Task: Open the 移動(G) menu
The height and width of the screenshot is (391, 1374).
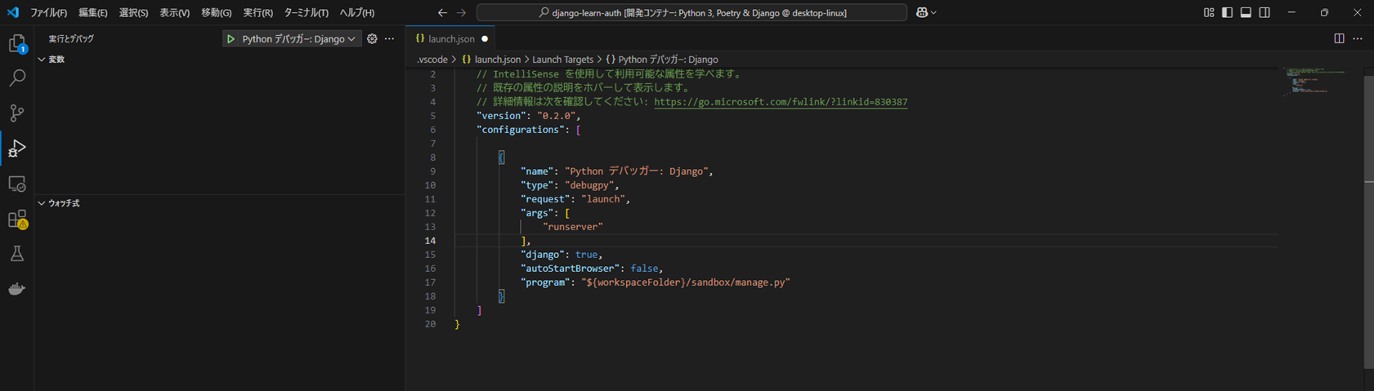Action: pos(216,12)
